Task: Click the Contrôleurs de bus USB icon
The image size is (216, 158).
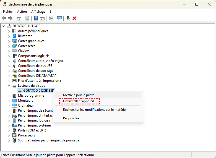Action: click(14, 66)
